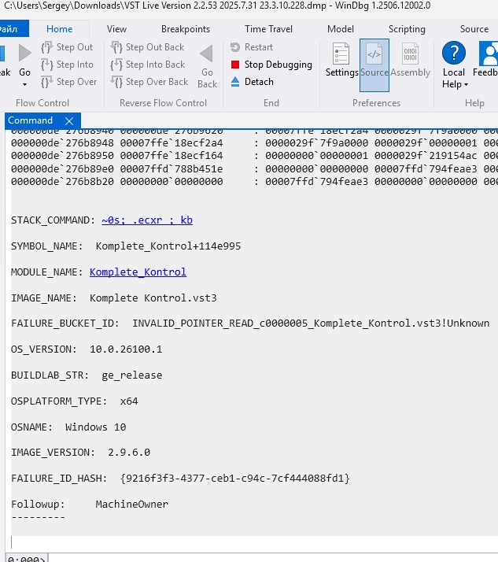Click the Komplete_Kontrol module link
498x562 pixels.
click(x=138, y=272)
